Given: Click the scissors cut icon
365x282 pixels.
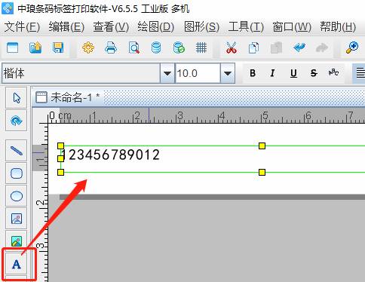Looking at the screenshot, I should [x=231, y=48].
